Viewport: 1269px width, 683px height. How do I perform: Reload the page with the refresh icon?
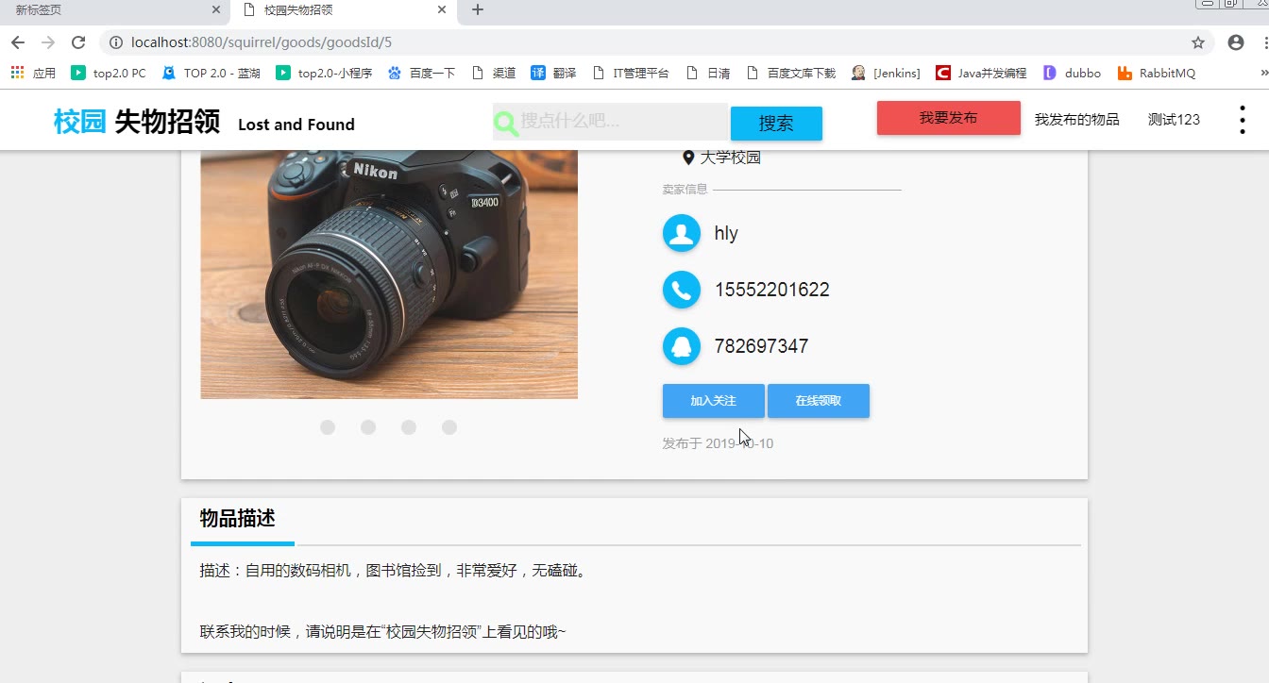click(x=78, y=42)
